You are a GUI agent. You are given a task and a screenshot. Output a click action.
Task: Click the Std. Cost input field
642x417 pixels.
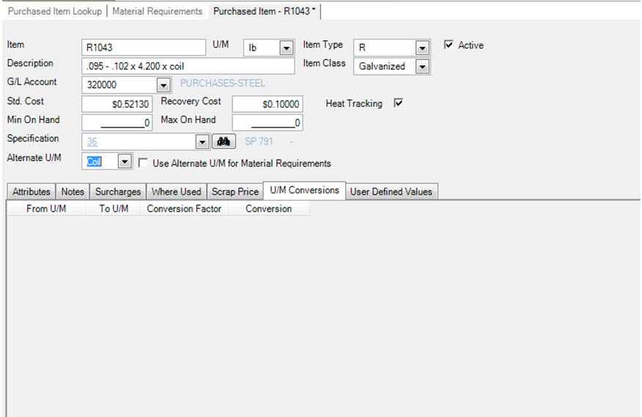pos(117,104)
